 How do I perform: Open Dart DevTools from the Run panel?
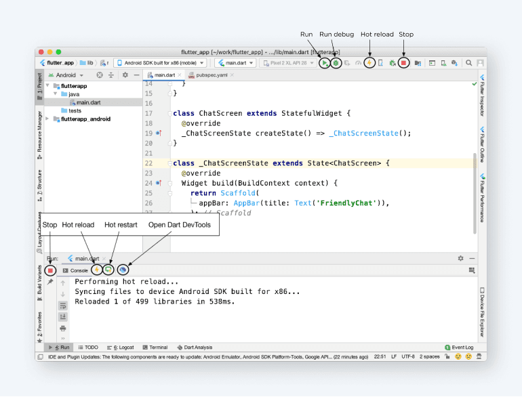coord(123,270)
